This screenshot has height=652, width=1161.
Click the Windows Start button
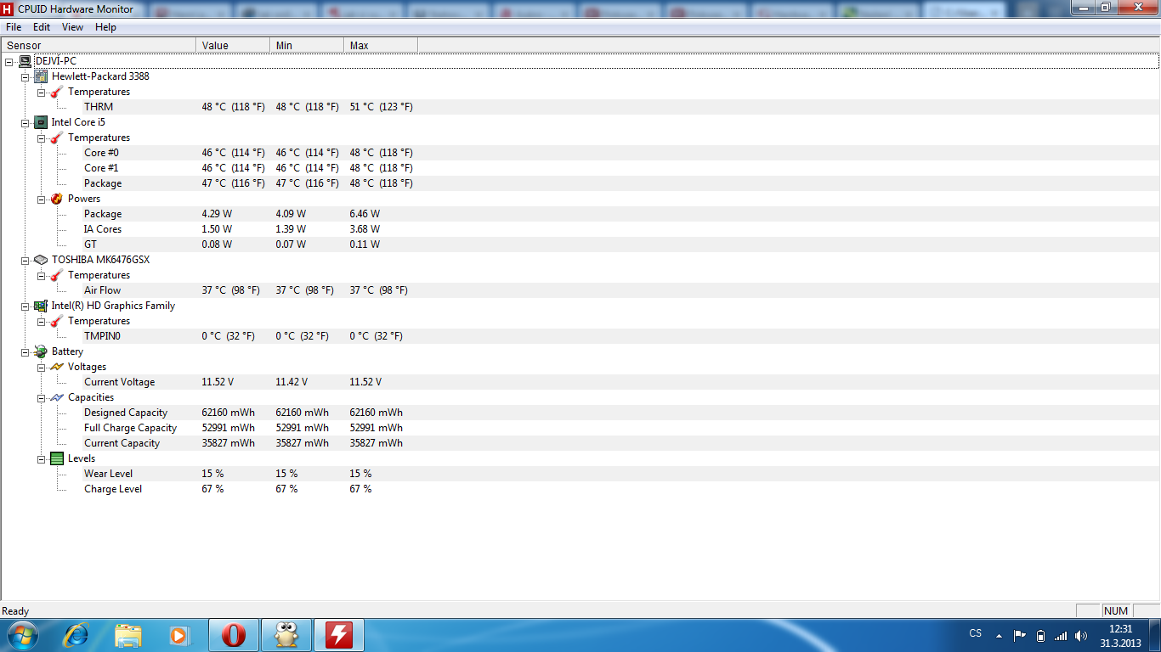point(21,634)
